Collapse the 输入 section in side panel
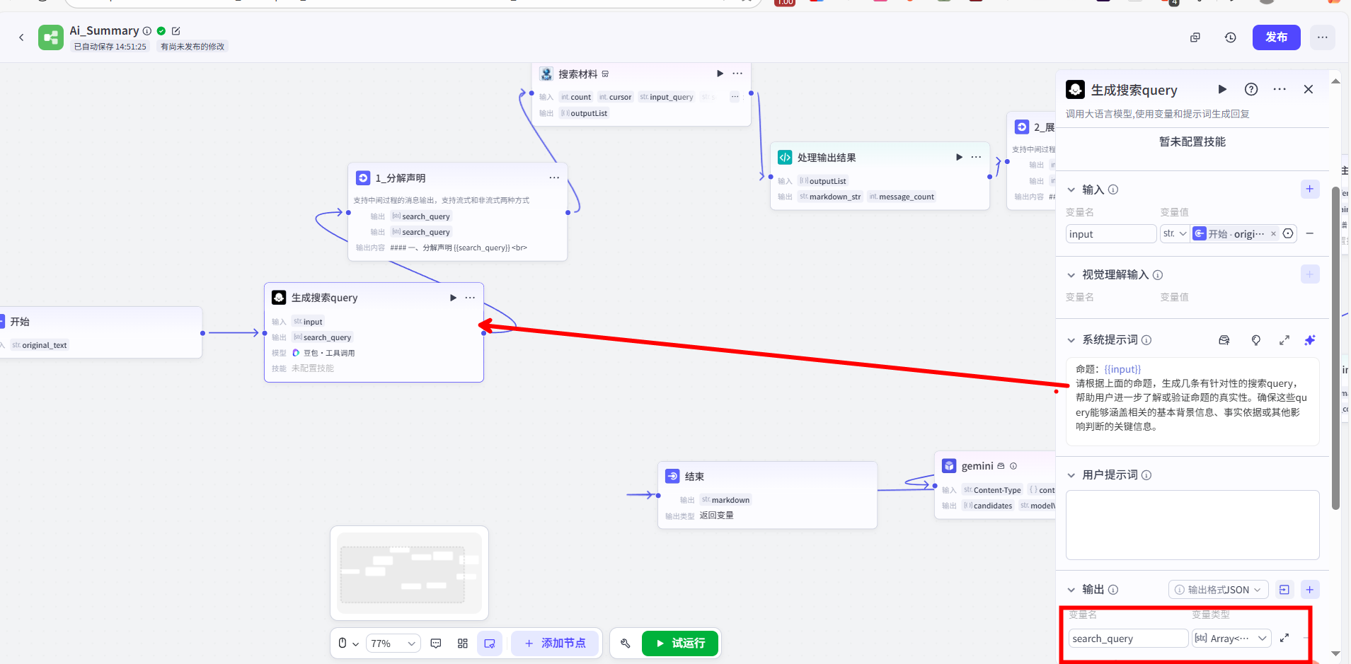Image resolution: width=1351 pixels, height=664 pixels. [x=1071, y=190]
